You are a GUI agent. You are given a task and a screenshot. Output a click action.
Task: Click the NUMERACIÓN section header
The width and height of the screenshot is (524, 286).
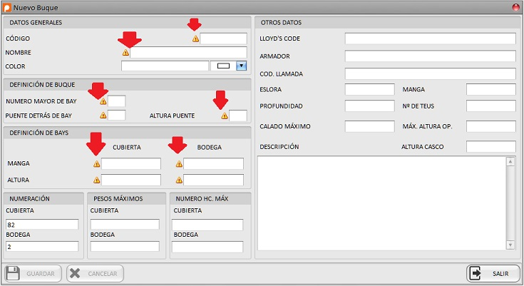43,199
